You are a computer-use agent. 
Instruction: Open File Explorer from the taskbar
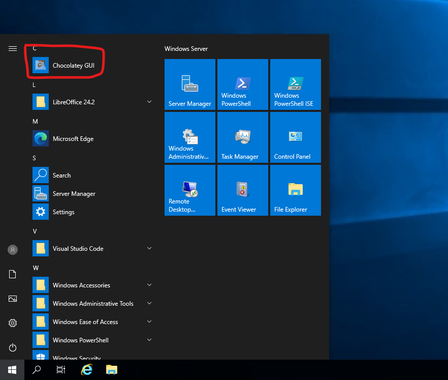112,370
